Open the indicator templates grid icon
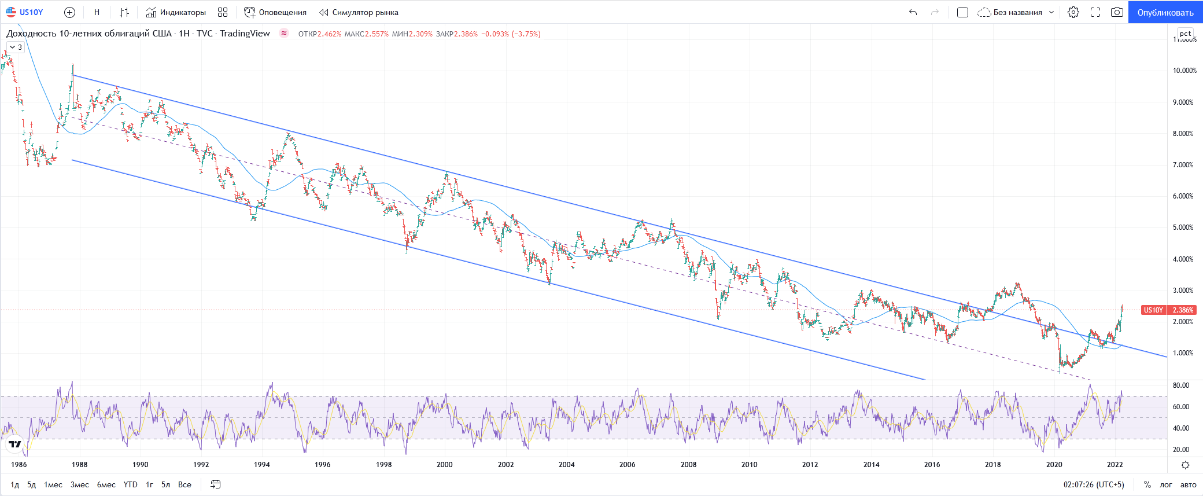This screenshot has height=496, width=1203. 223,12
